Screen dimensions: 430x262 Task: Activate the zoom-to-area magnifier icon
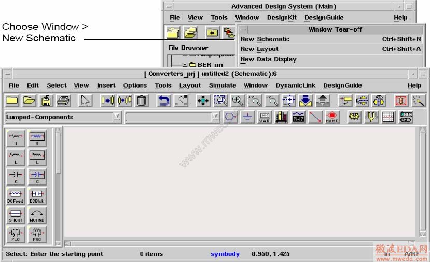click(220, 101)
